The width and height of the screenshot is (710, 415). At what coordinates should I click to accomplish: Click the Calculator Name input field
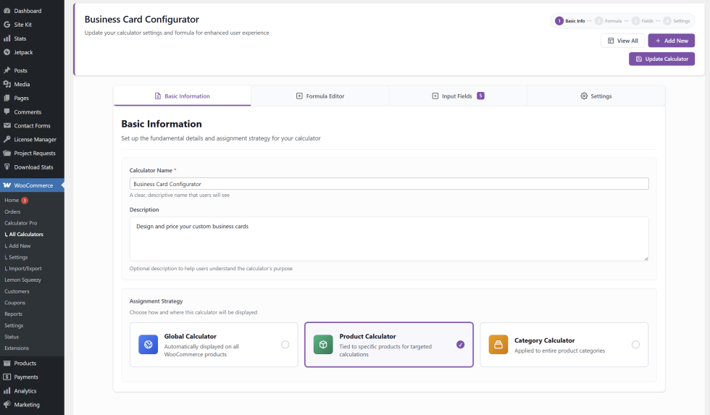389,184
